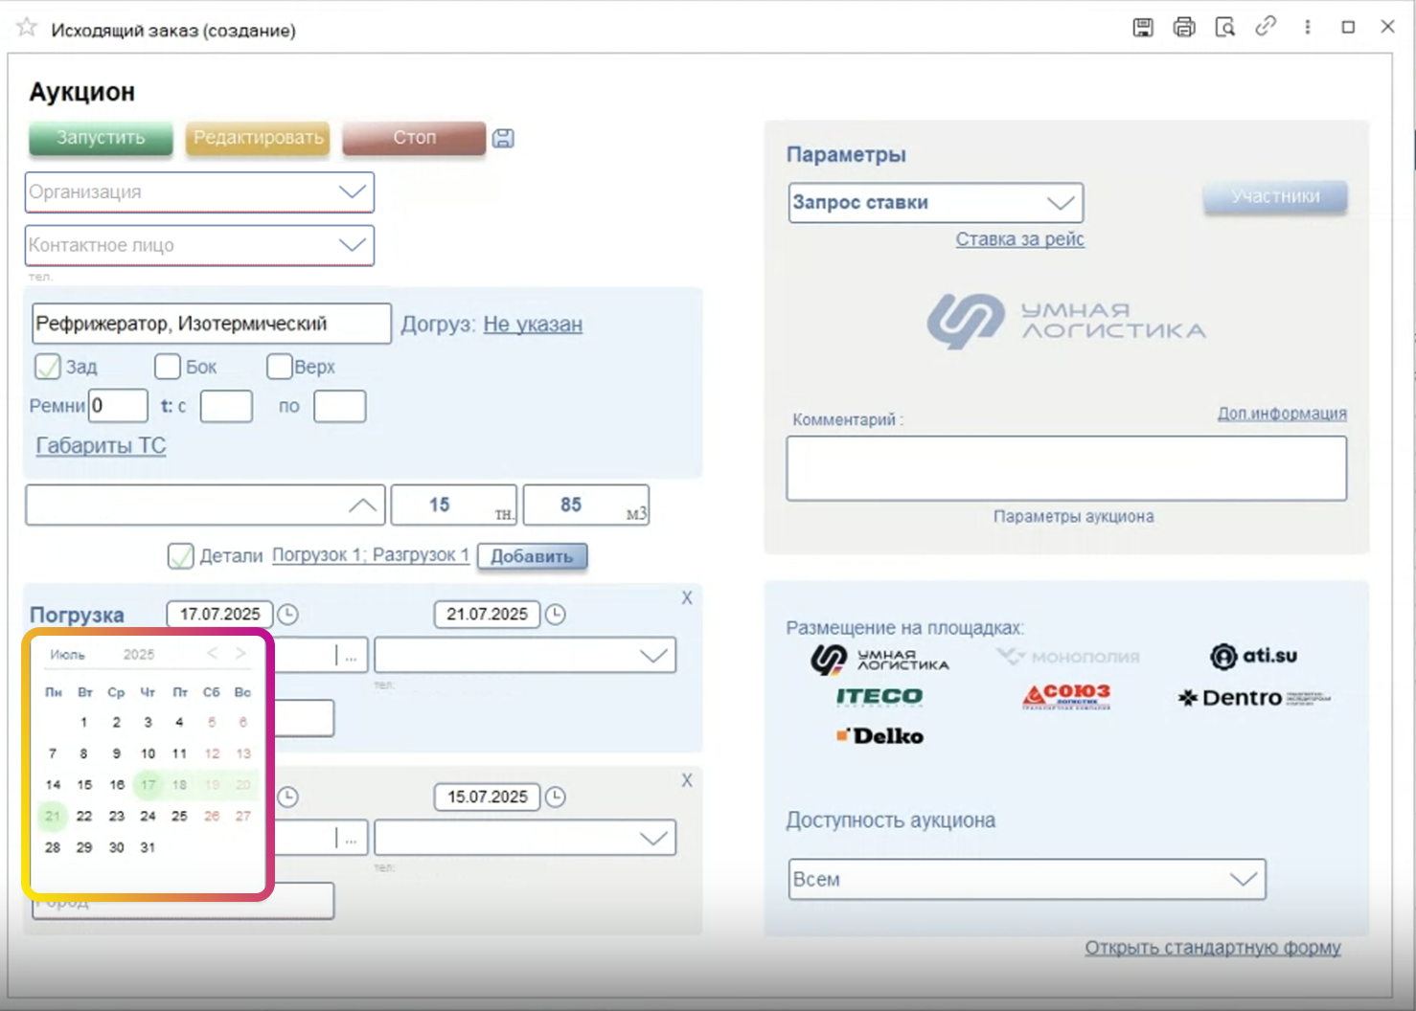
Task: Select Delko platform logo
Action: pyautogui.click(x=879, y=736)
